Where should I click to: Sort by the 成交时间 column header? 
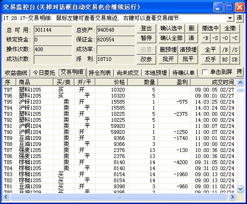(x=214, y=82)
